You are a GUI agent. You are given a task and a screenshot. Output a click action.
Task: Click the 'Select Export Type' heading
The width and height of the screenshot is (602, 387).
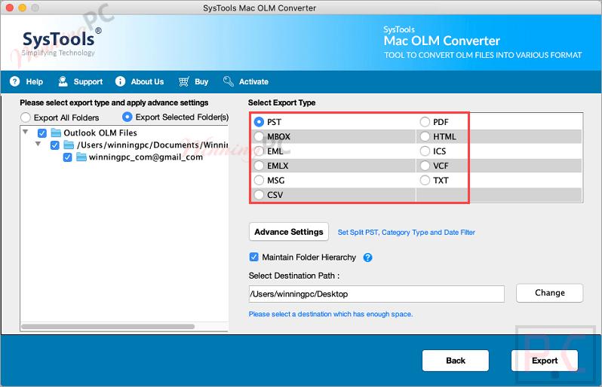282,102
